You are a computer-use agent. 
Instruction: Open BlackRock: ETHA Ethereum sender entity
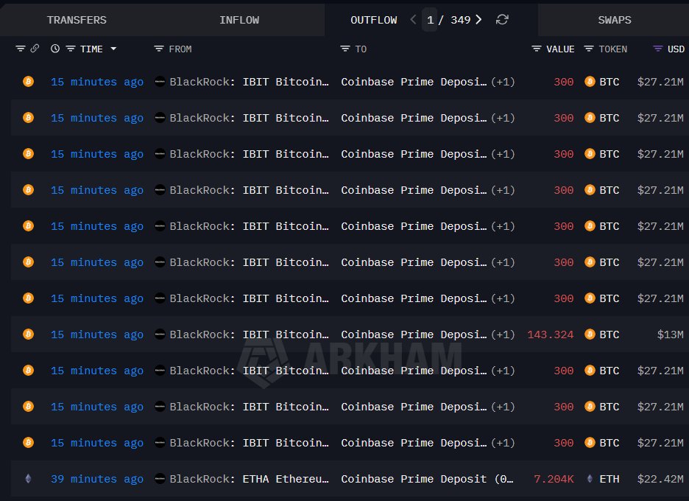[x=249, y=479]
